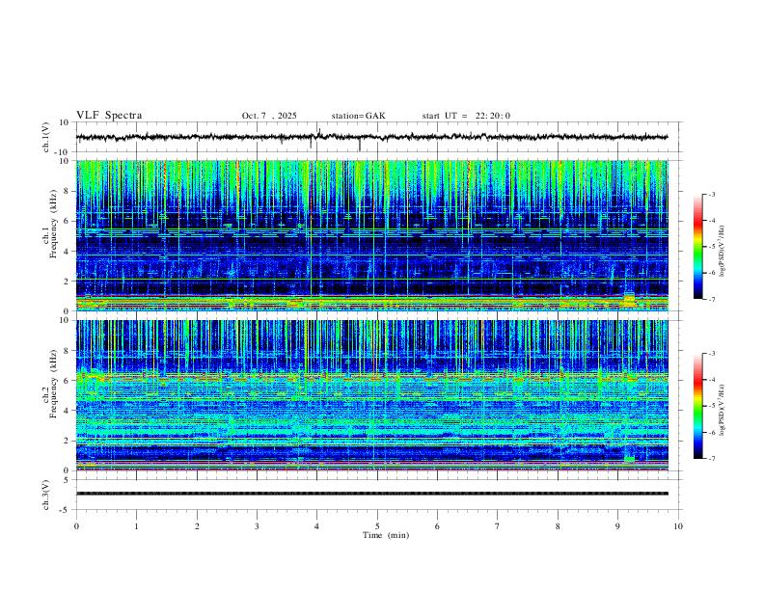Click the lower 'log(PSD)(V²/Hz)' colorbar label
This screenshot has width=764, height=590.
(x=723, y=411)
